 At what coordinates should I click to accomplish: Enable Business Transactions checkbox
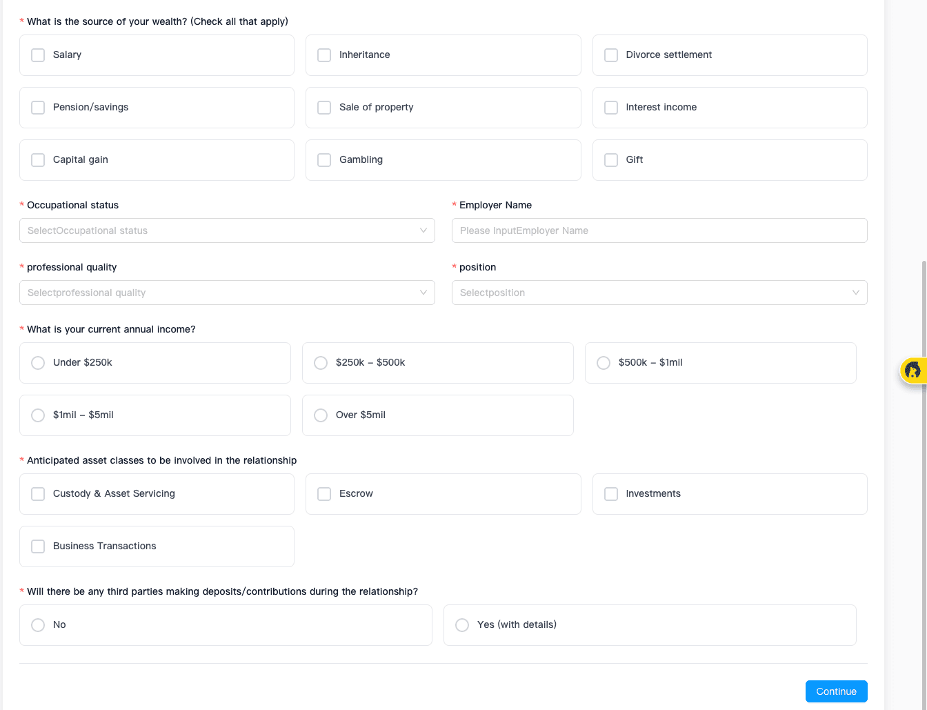pyautogui.click(x=38, y=546)
